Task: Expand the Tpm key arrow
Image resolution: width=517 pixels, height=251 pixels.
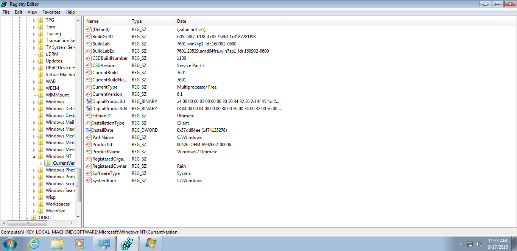Action: [x=34, y=27]
